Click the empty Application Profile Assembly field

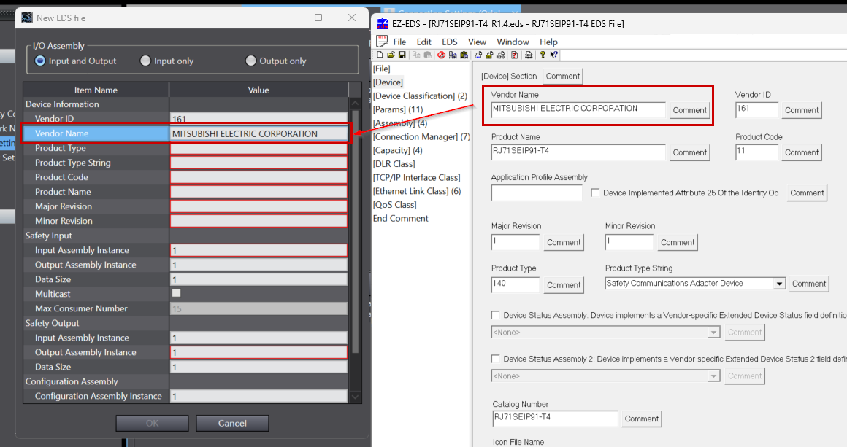click(x=537, y=193)
